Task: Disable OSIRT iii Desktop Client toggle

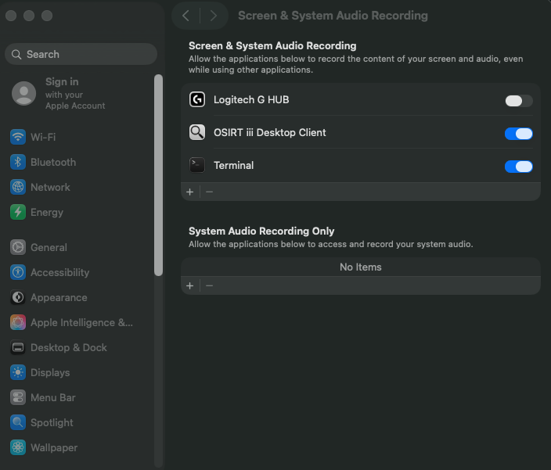Action: click(518, 134)
